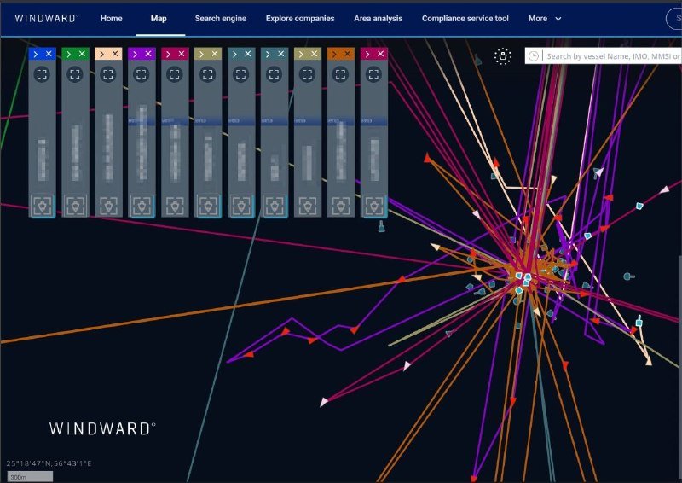682x483 pixels.
Task: Click ship locate icon on purple card
Action: point(142,206)
